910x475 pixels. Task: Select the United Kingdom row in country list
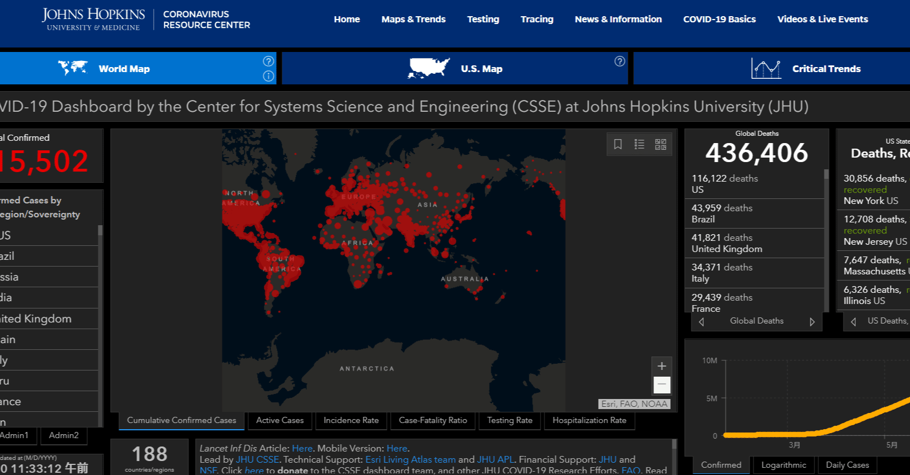pos(49,319)
